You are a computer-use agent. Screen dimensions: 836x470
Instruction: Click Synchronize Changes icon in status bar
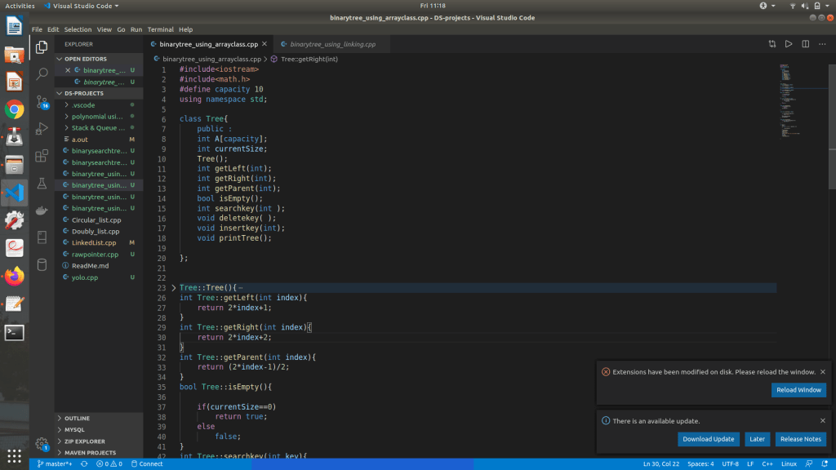click(83, 463)
